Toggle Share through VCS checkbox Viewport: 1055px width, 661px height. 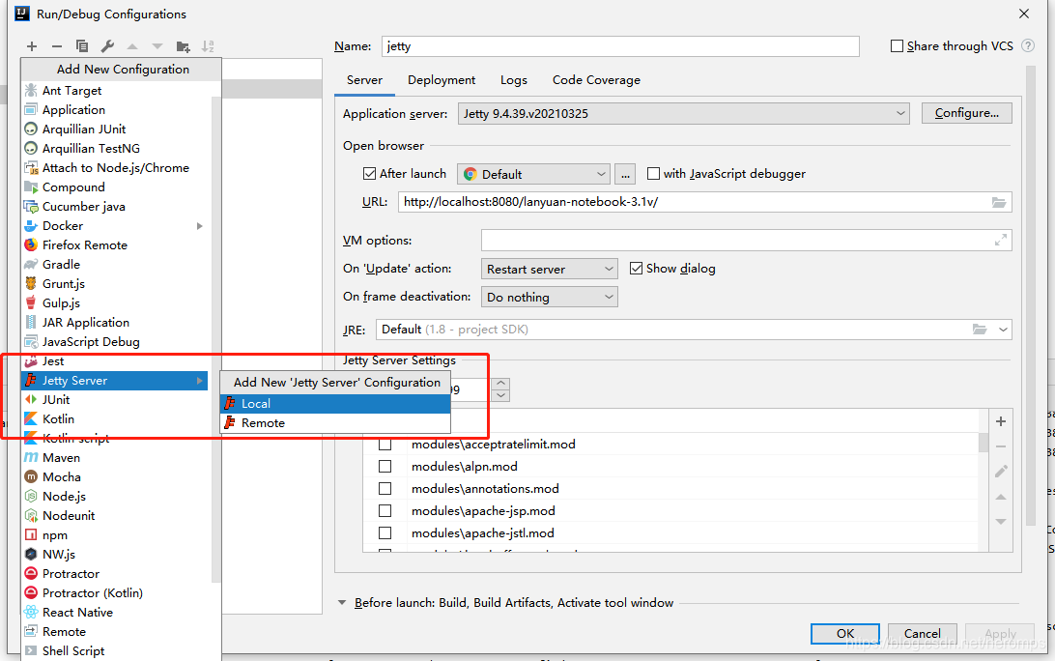[897, 45]
